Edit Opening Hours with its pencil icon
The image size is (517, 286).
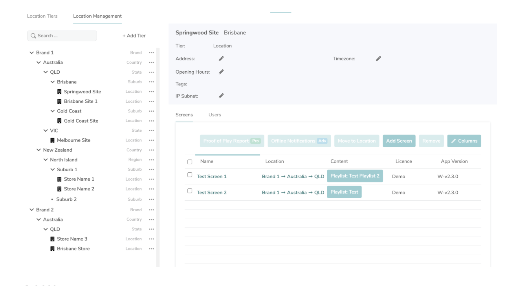(x=221, y=72)
